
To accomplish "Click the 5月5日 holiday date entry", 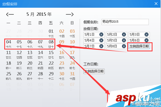I will (117, 40).
